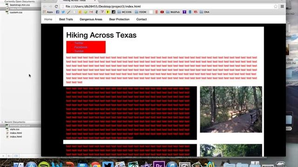
Task: Go back in Chrome
Action: point(45,6)
